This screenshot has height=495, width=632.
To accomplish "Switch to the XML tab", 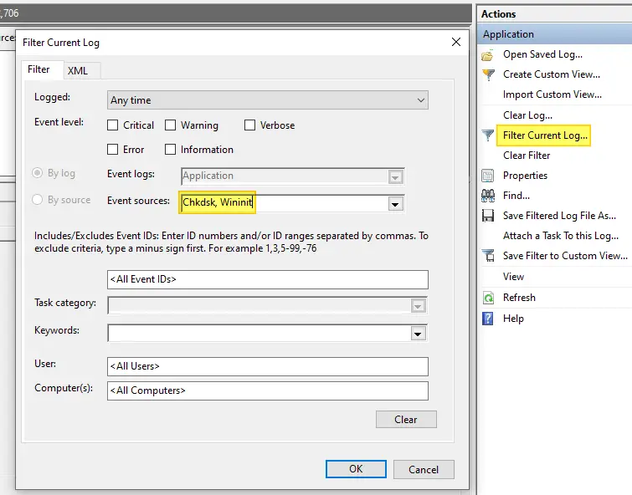I will pyautogui.click(x=78, y=71).
